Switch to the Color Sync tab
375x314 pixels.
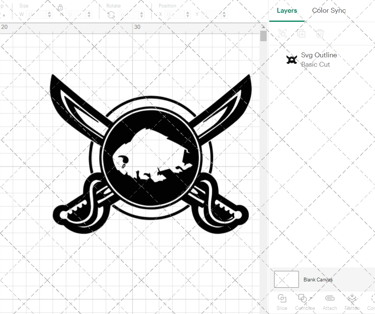point(329,10)
